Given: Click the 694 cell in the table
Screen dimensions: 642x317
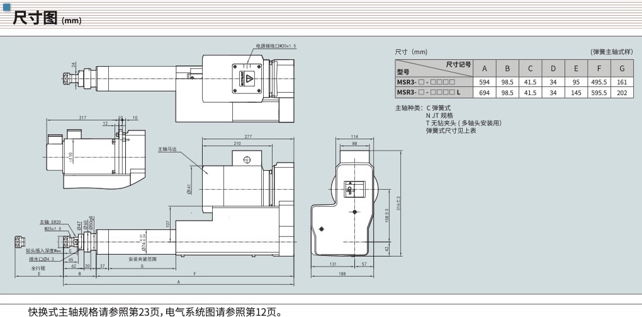Looking at the screenshot, I should click(485, 93).
